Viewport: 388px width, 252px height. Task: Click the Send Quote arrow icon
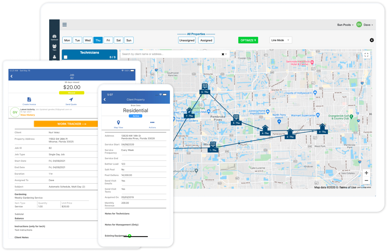(x=71, y=100)
